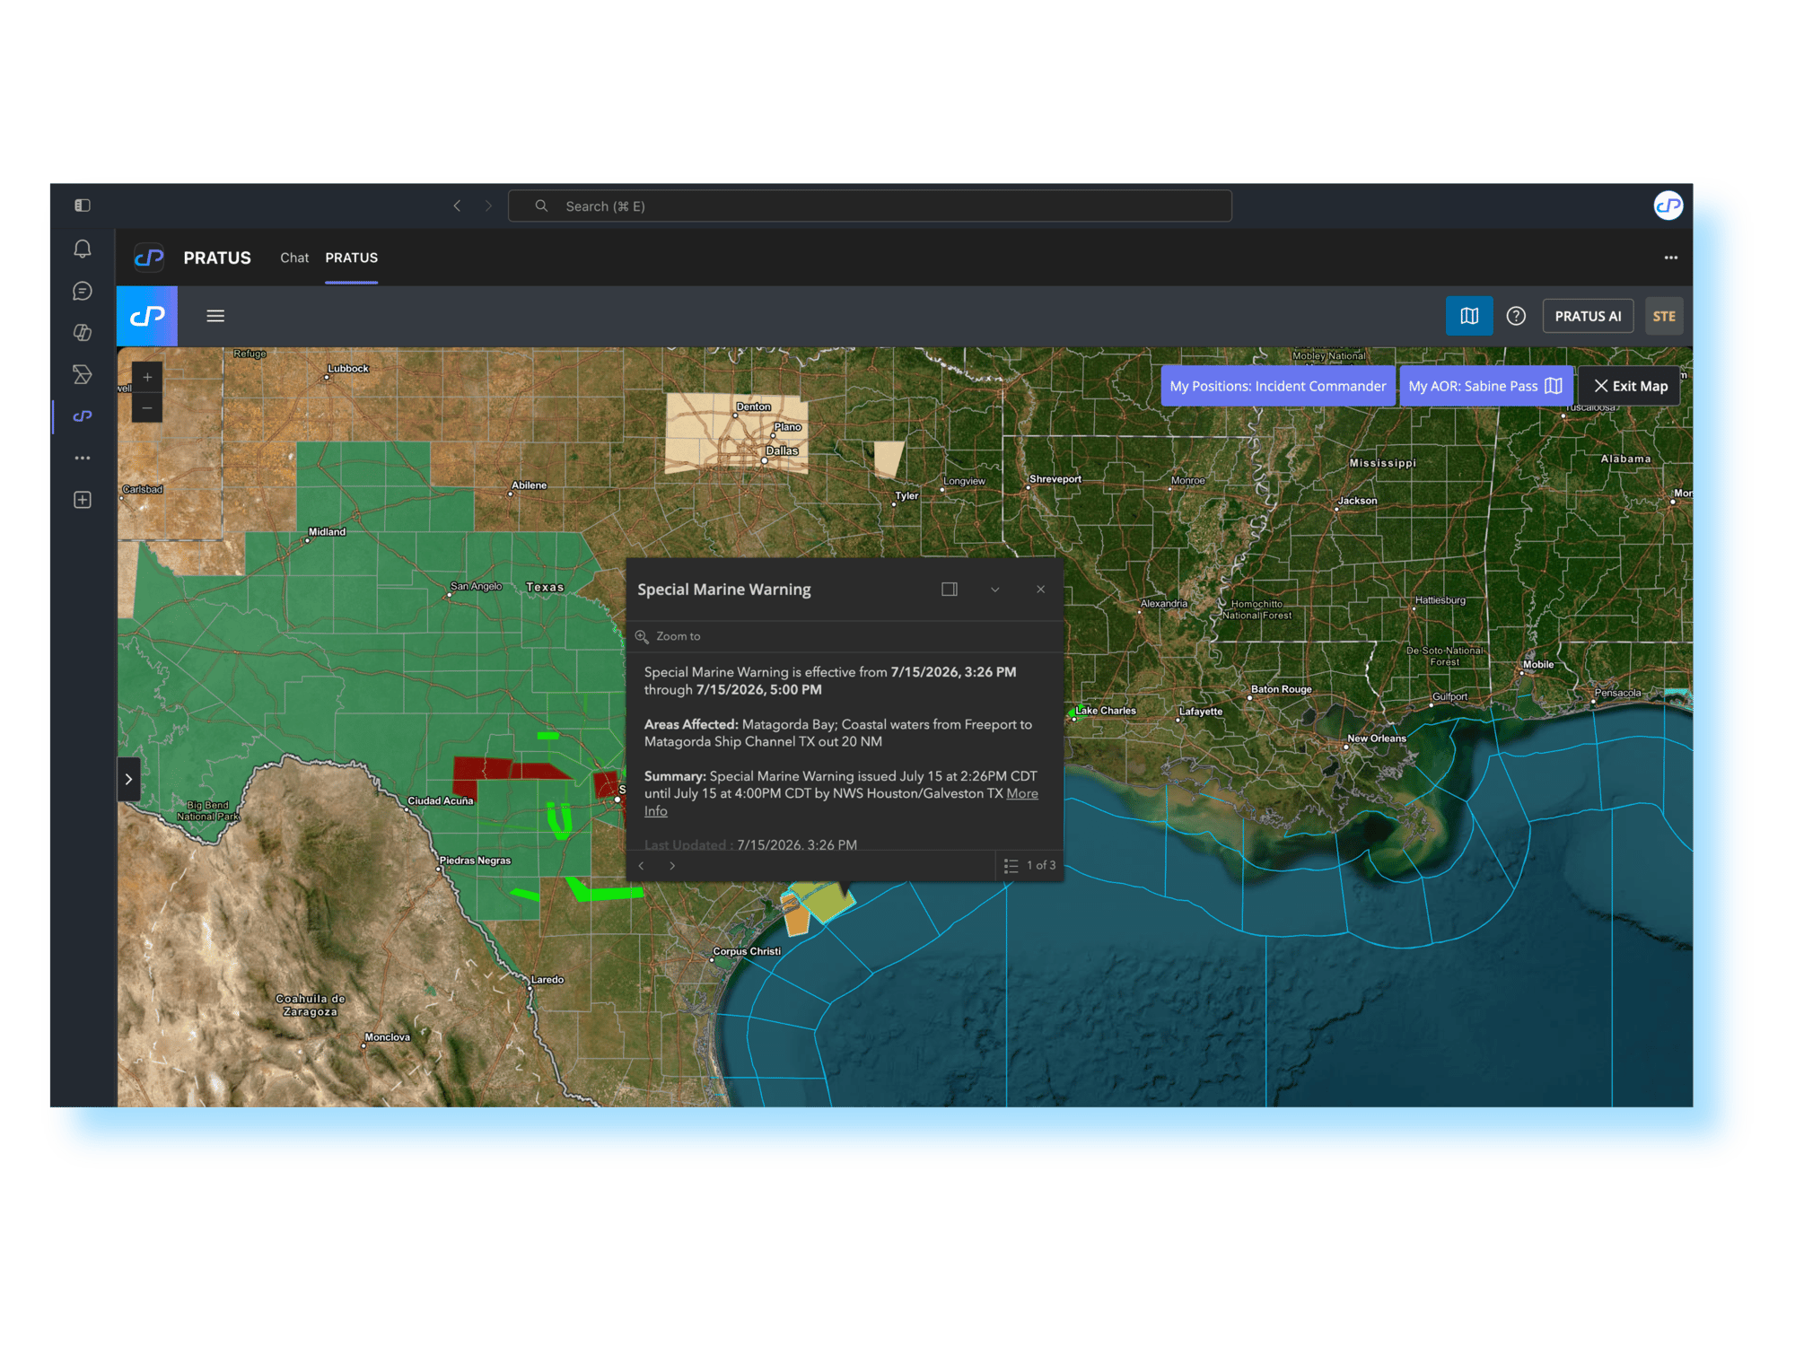
Task: Click the Piedras Negras map label
Action: (x=475, y=861)
